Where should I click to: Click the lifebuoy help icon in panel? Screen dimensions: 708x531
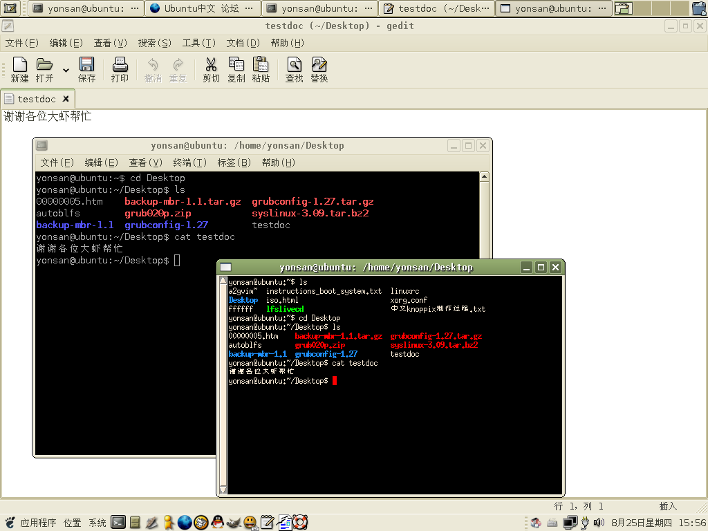click(301, 523)
